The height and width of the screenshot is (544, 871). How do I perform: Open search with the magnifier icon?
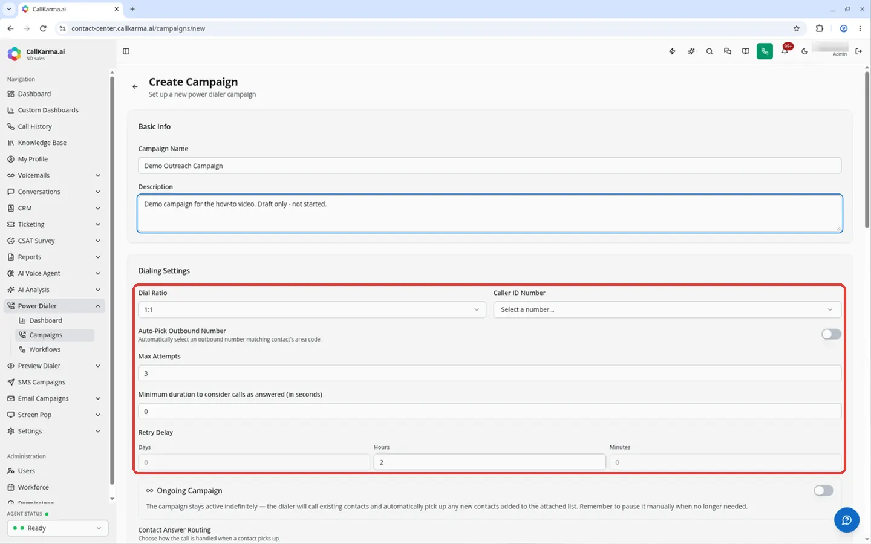[x=709, y=51]
